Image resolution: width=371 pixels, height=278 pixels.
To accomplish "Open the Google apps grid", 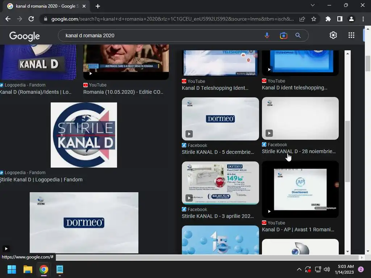I will tap(351, 35).
